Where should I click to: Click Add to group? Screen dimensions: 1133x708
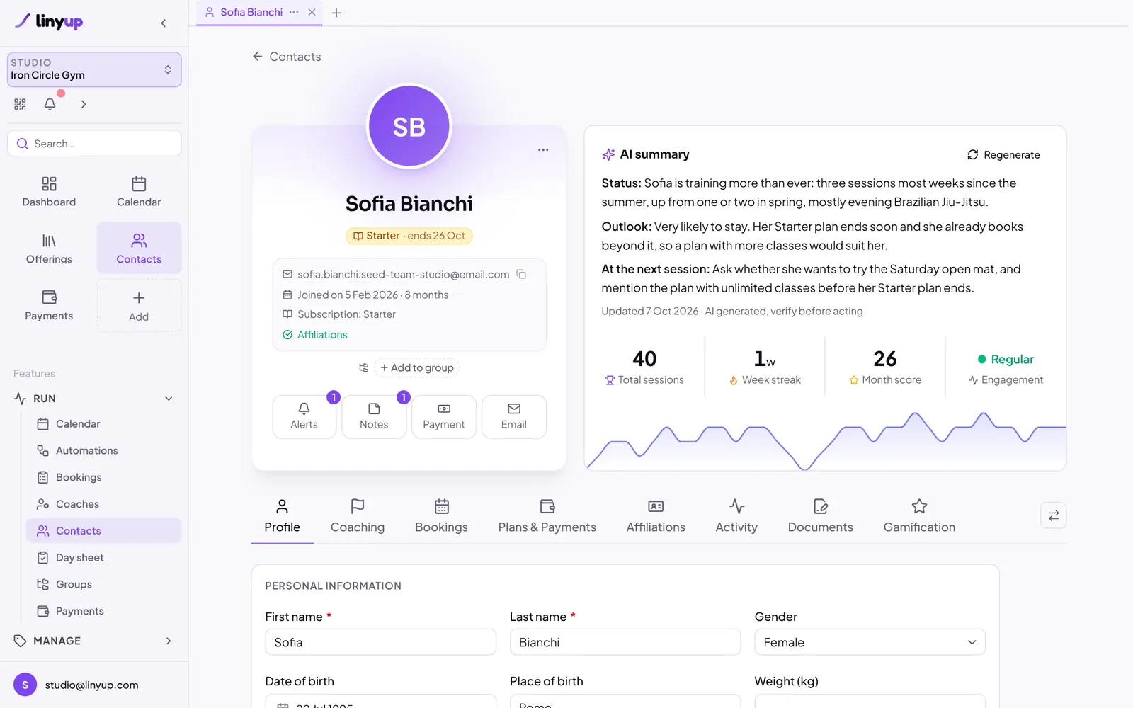pyautogui.click(x=416, y=367)
